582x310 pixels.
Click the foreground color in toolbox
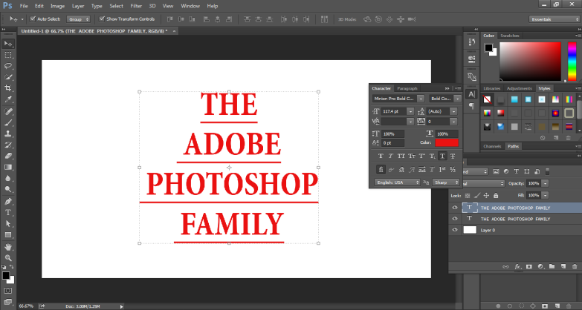point(5,276)
